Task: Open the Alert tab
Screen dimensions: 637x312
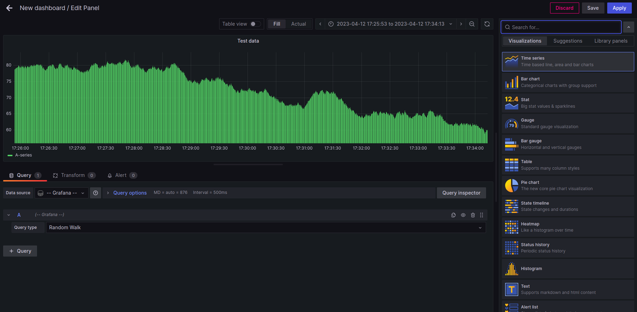Action: pos(122,175)
